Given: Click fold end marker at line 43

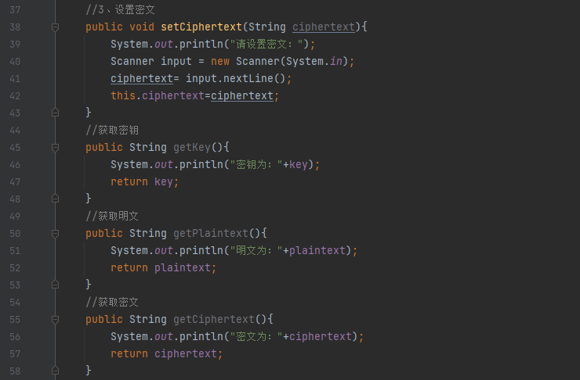Looking at the screenshot, I should [55, 113].
